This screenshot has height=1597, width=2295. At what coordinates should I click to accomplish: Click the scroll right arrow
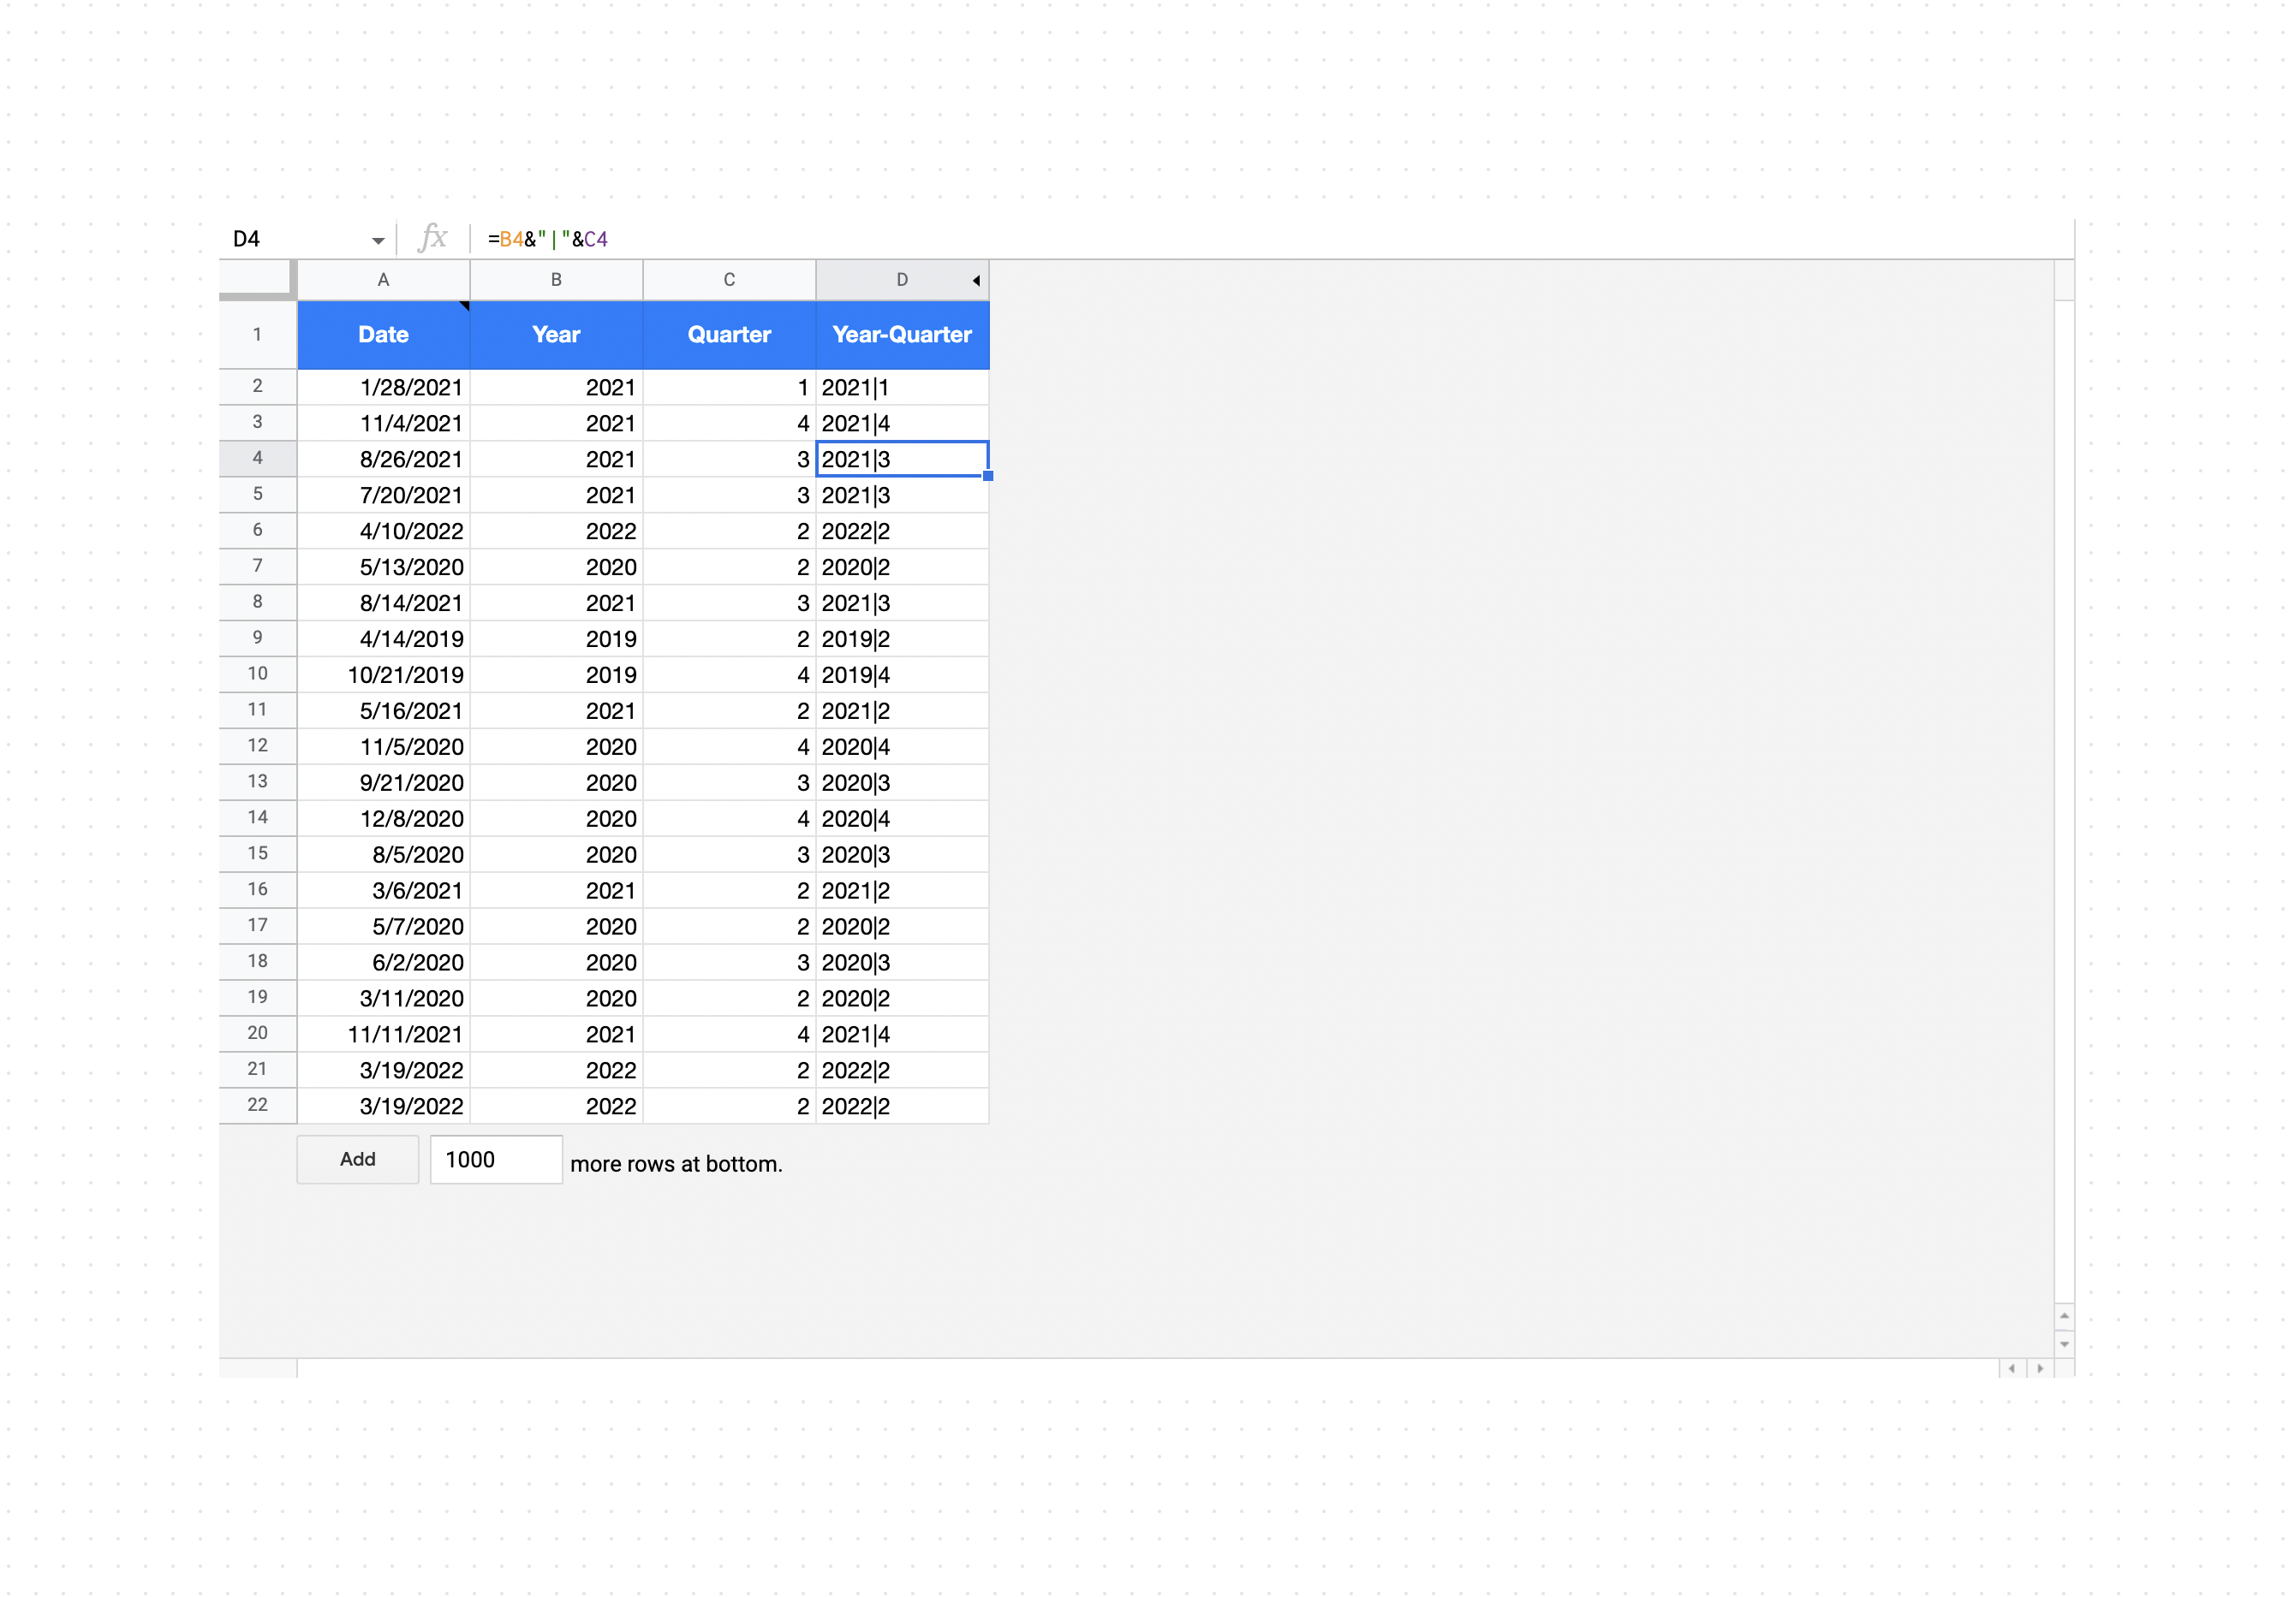coord(2040,1368)
